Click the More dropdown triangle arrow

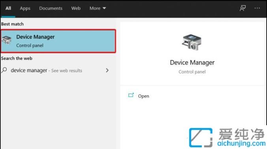(104, 8)
